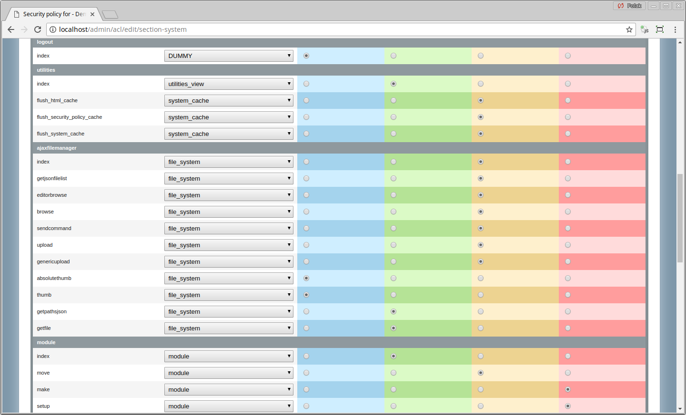Open the JS extension icon
686x415 pixels.
645,29
